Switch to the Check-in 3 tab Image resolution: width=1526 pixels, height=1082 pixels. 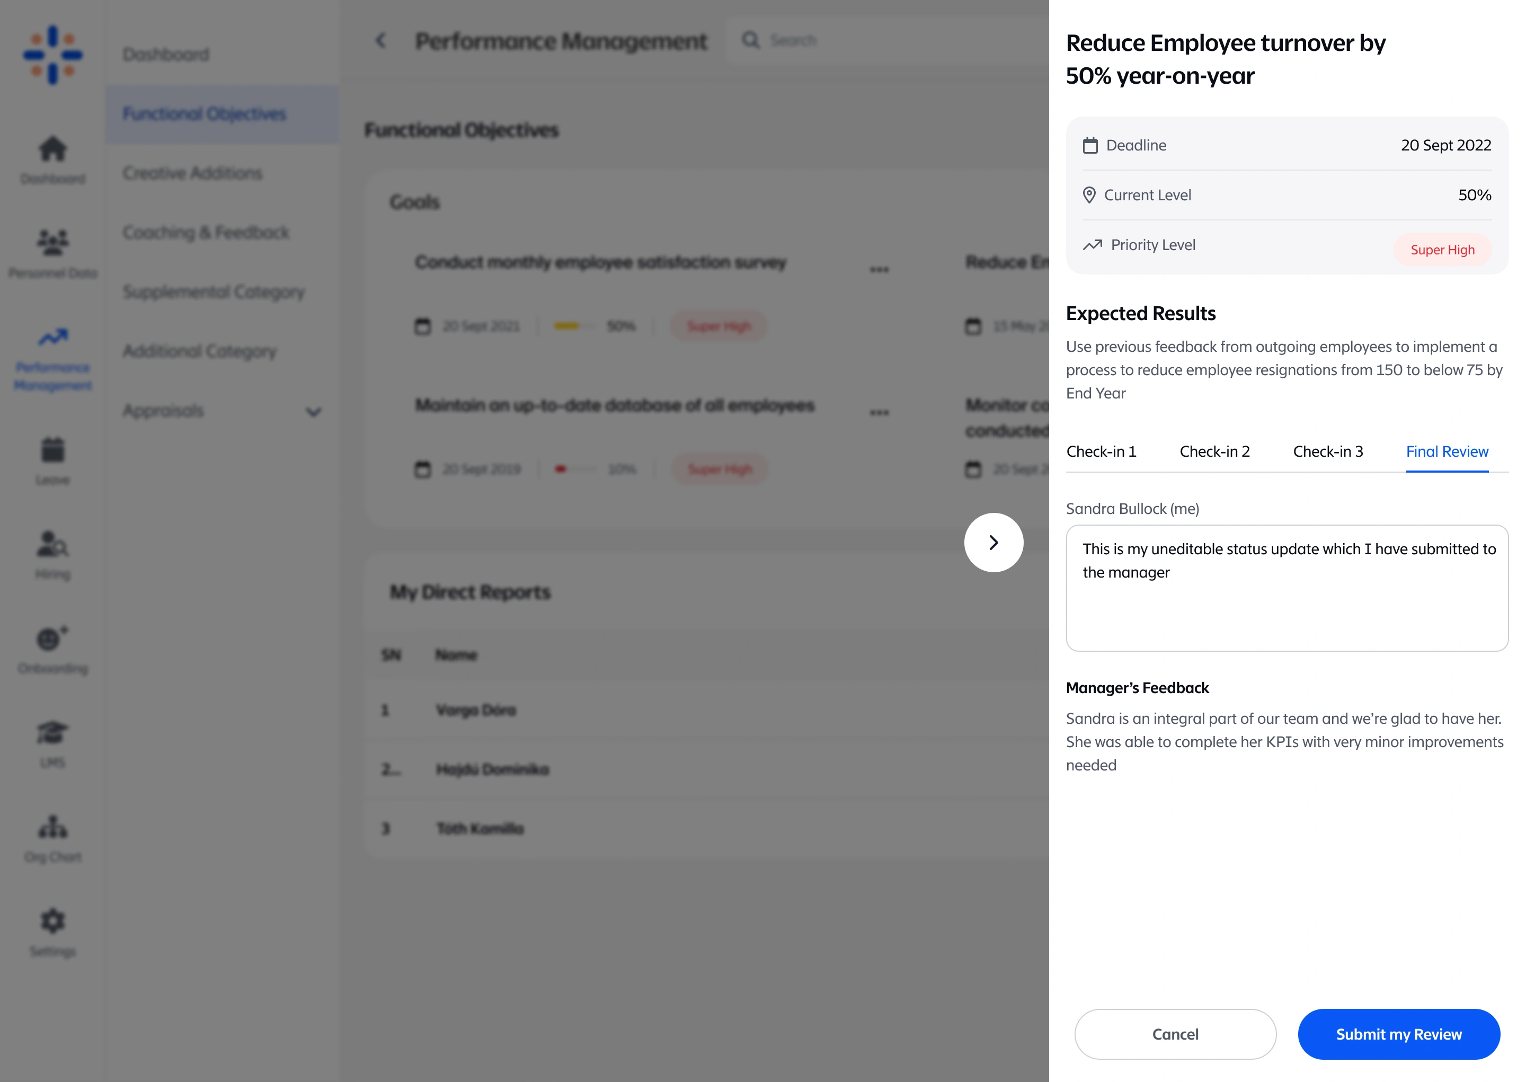1327,452
